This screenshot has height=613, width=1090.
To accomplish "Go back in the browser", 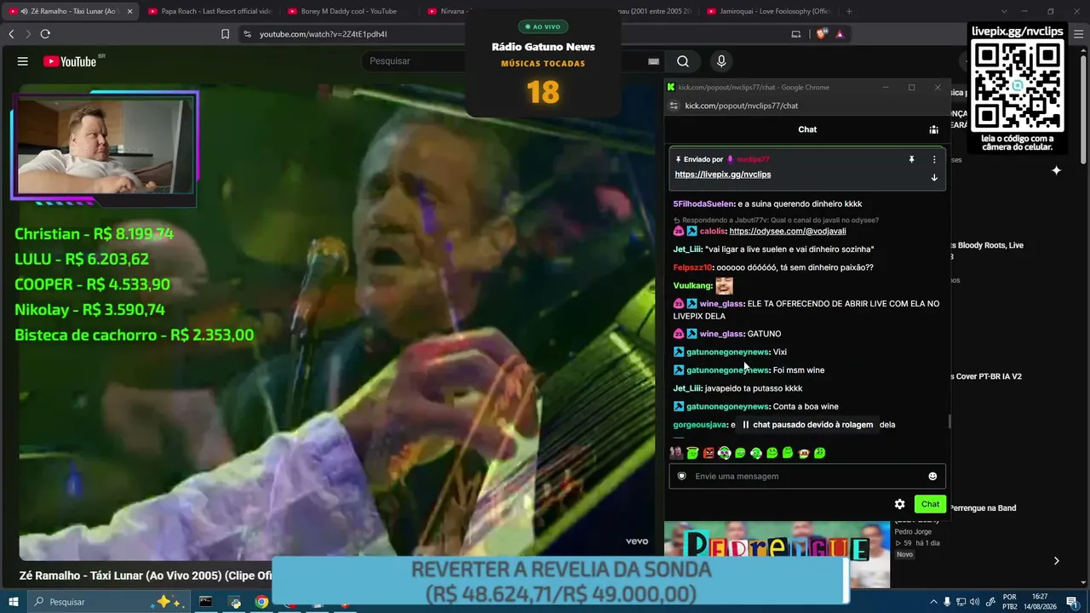I will pyautogui.click(x=11, y=34).
